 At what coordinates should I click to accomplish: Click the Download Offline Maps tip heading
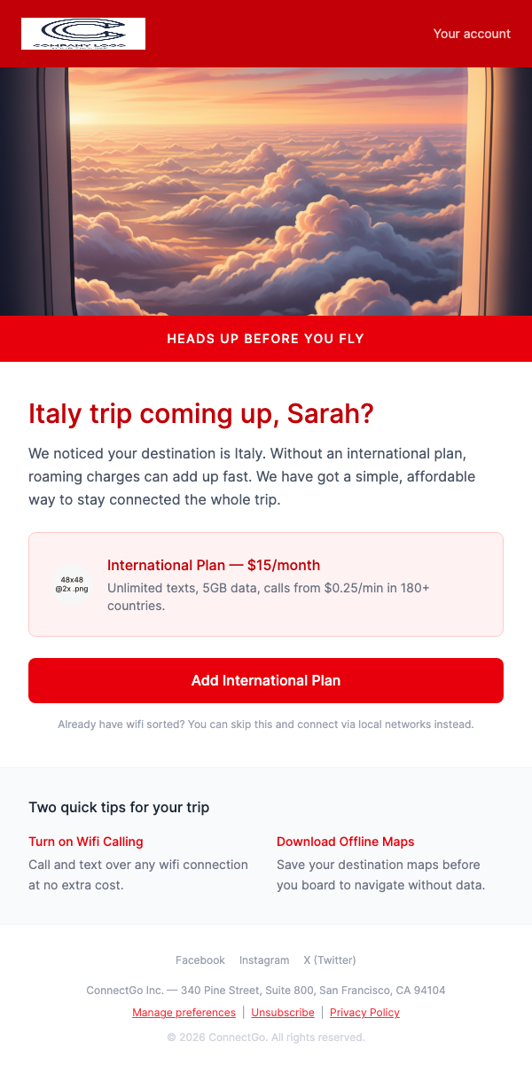pos(345,841)
